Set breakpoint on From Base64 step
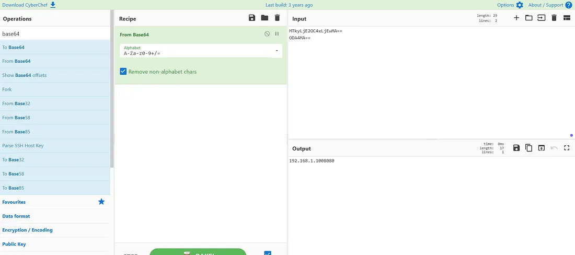This screenshot has width=575, height=255. tap(277, 34)
